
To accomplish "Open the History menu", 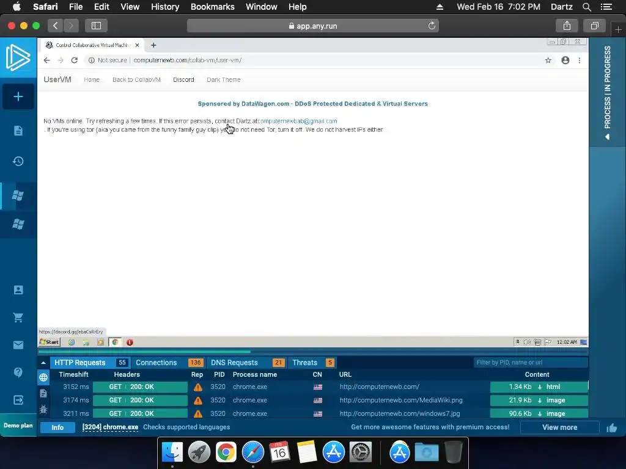I will pos(165,7).
